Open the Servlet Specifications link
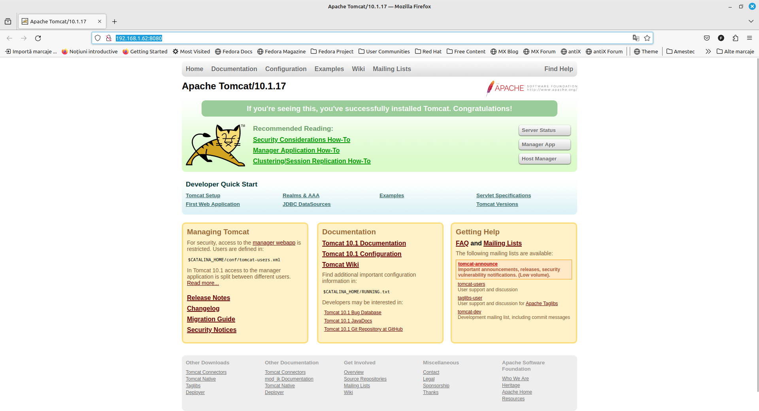The width and height of the screenshot is (759, 411). pyautogui.click(x=504, y=196)
